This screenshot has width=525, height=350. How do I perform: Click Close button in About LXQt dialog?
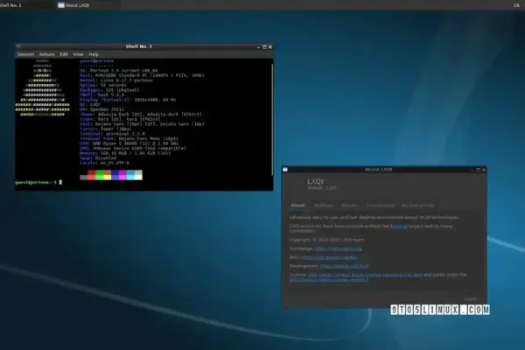470,298
